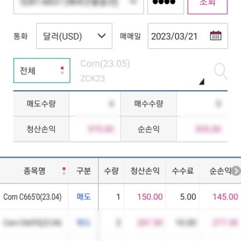Screen dimensions: 241x241
Task: Open the 달러(USD) currency dropdown
Action: (x=74, y=36)
